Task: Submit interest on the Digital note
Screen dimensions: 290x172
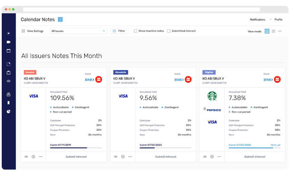Action: pos(255,157)
